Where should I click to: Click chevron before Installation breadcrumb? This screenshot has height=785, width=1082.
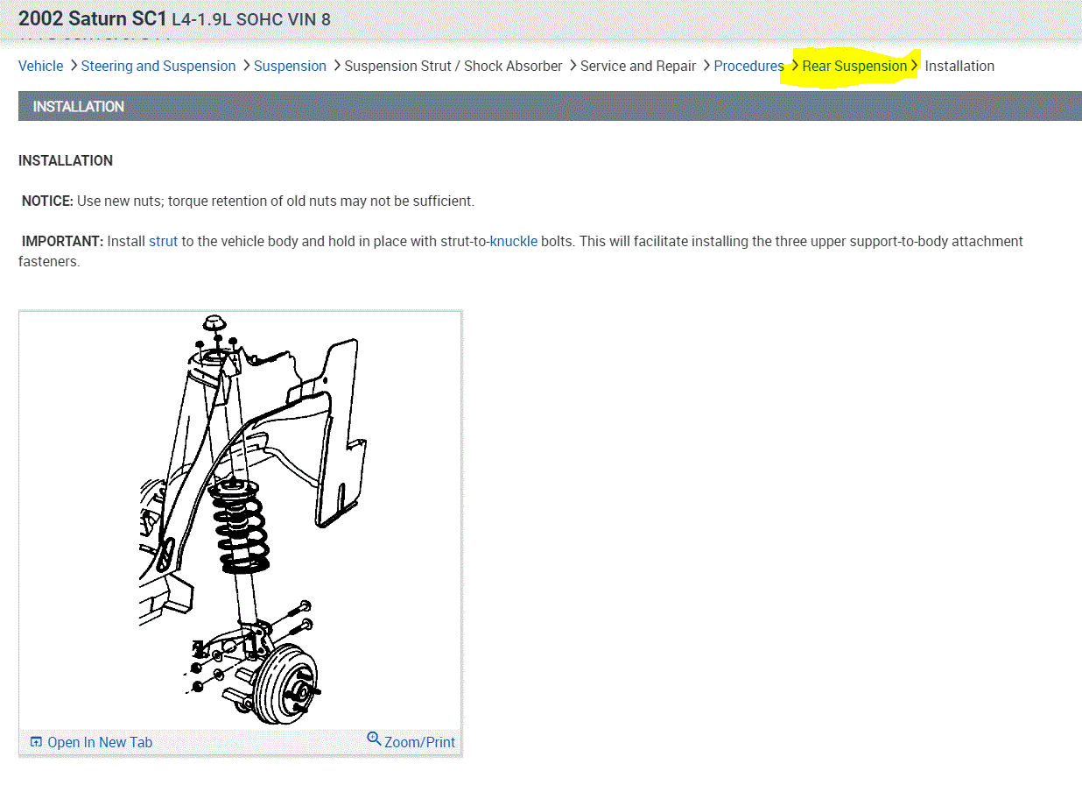(x=915, y=66)
